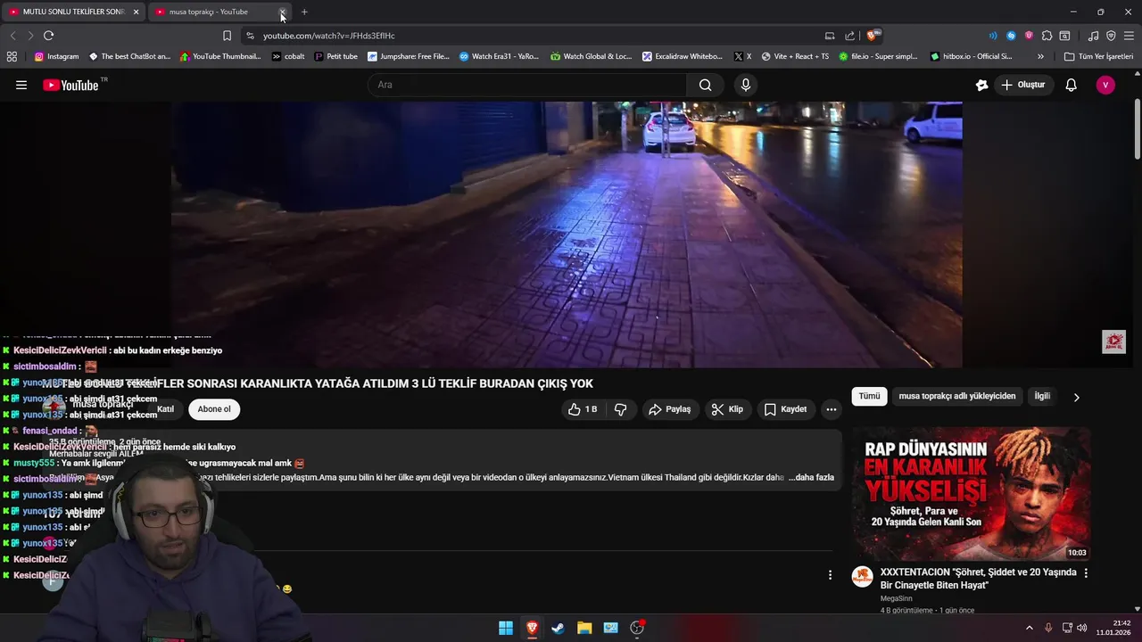The height and width of the screenshot is (642, 1142).
Task: Open Brave main hamburger menu
Action: pyautogui.click(x=1129, y=36)
